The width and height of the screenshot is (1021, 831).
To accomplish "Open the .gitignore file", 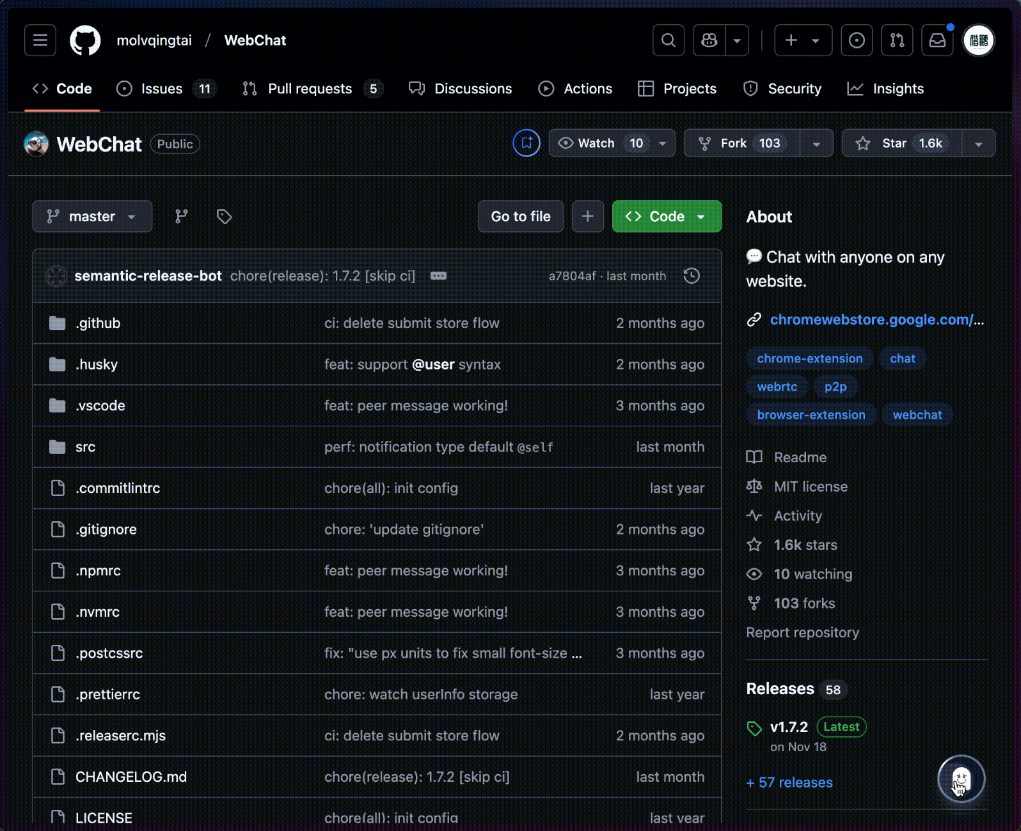I will (x=106, y=529).
